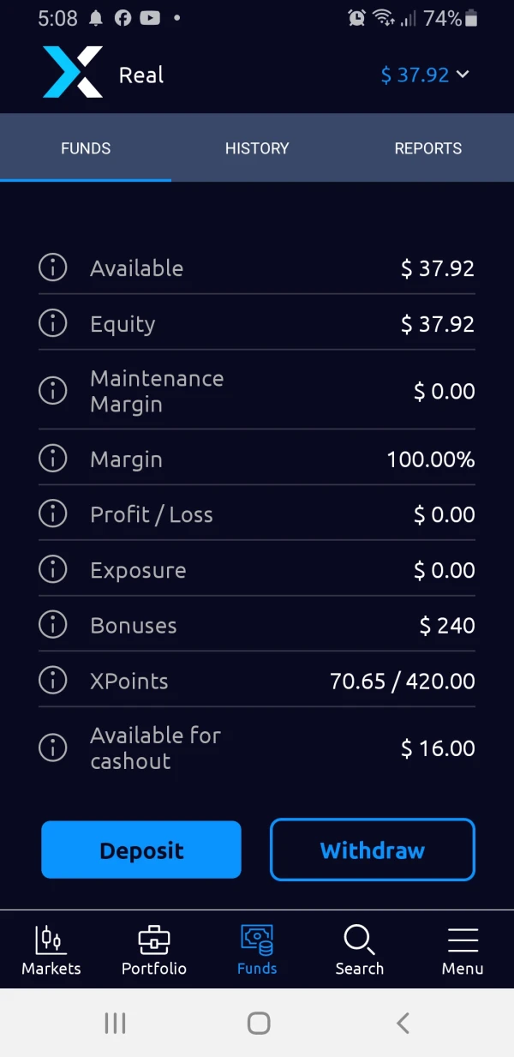Show info for Available for cashout
The height and width of the screenshot is (1057, 514).
click(x=53, y=748)
